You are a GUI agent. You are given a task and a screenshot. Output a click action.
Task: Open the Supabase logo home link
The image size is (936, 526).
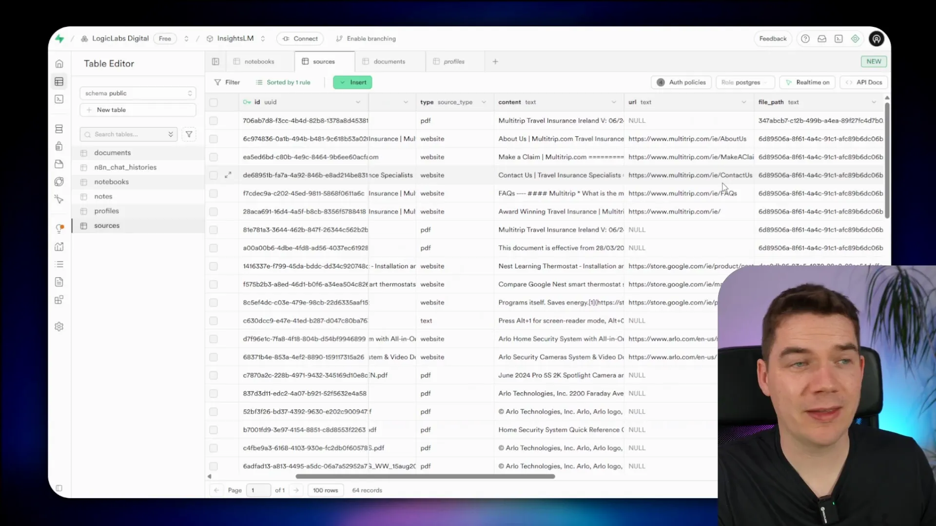coord(59,38)
